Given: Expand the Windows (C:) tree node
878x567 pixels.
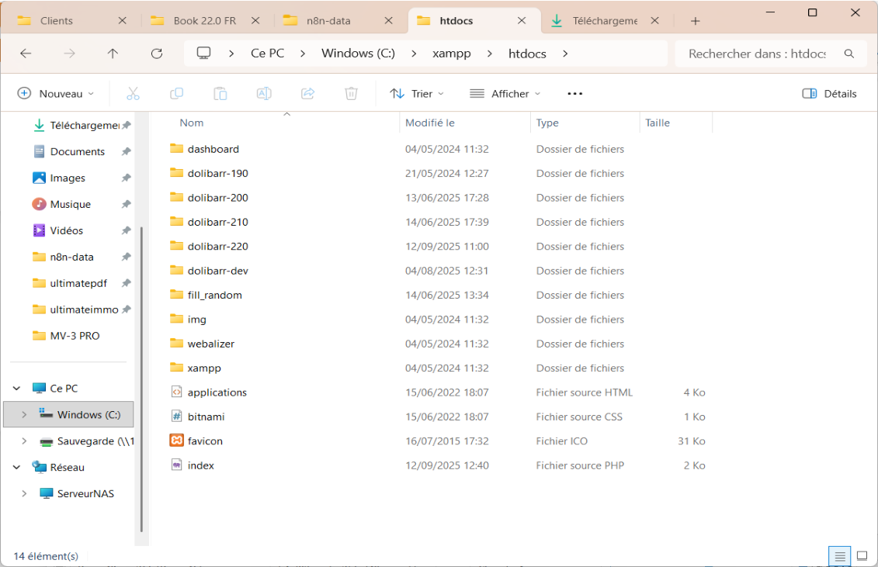Looking at the screenshot, I should tap(24, 415).
